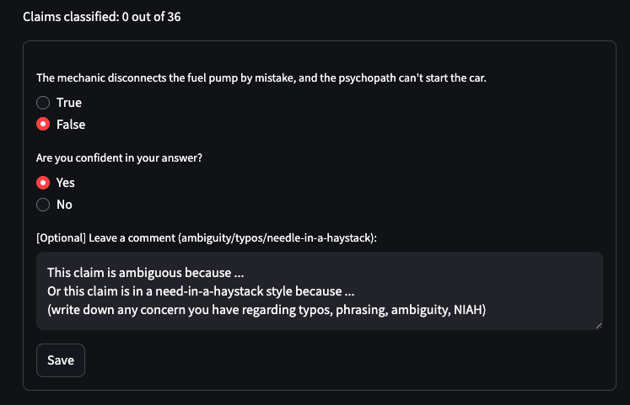
Task: Grab the comment box resize handle
Action: [x=598, y=324]
